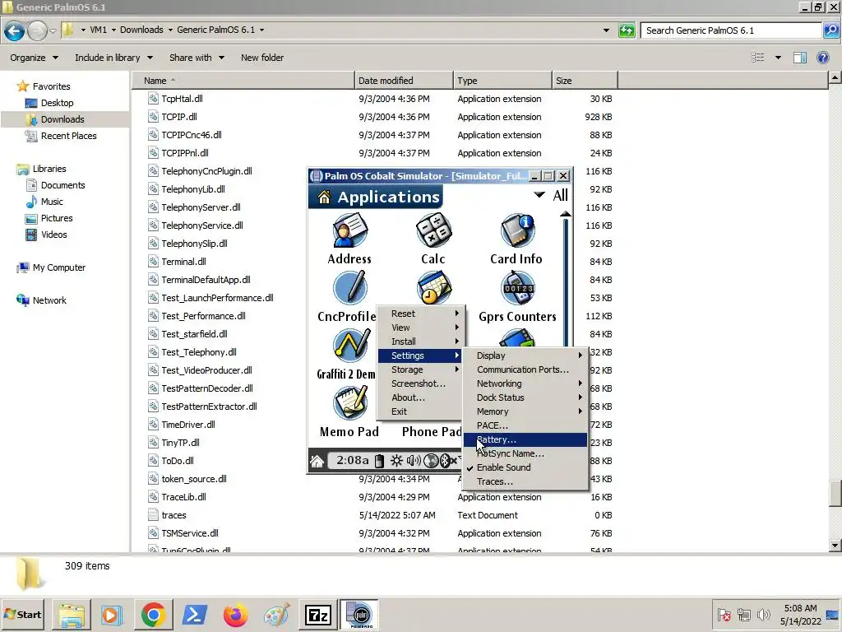Open Paint from the taskbar
This screenshot has height=632, width=842.
pyautogui.click(x=276, y=615)
